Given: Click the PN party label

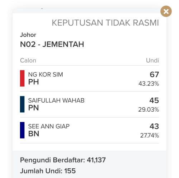Looking at the screenshot, I should [34, 108].
